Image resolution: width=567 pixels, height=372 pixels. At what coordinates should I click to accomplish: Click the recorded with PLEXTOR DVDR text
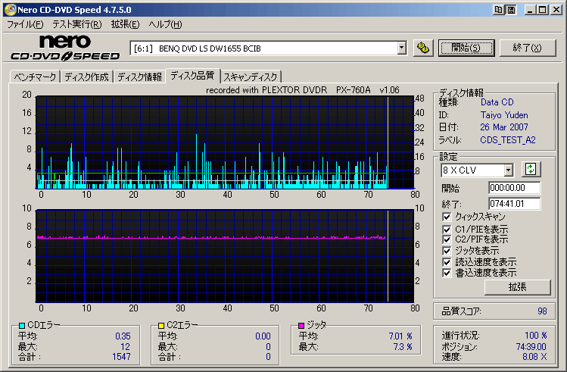pos(302,90)
